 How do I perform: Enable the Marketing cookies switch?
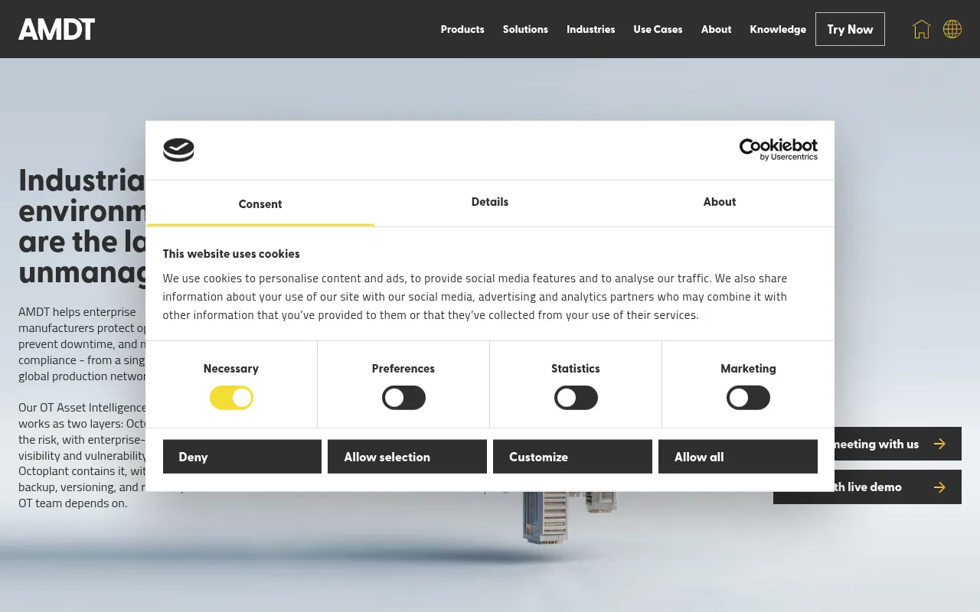coord(748,398)
